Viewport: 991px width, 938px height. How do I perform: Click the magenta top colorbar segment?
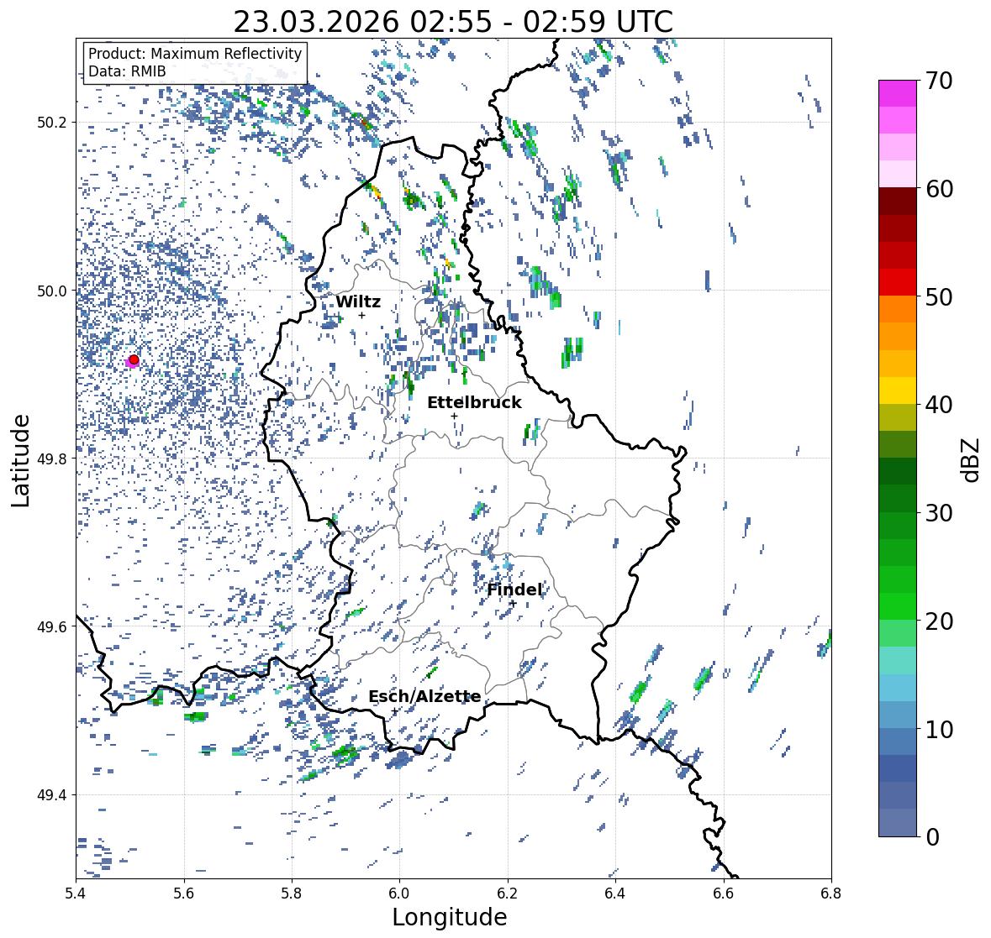898,93
